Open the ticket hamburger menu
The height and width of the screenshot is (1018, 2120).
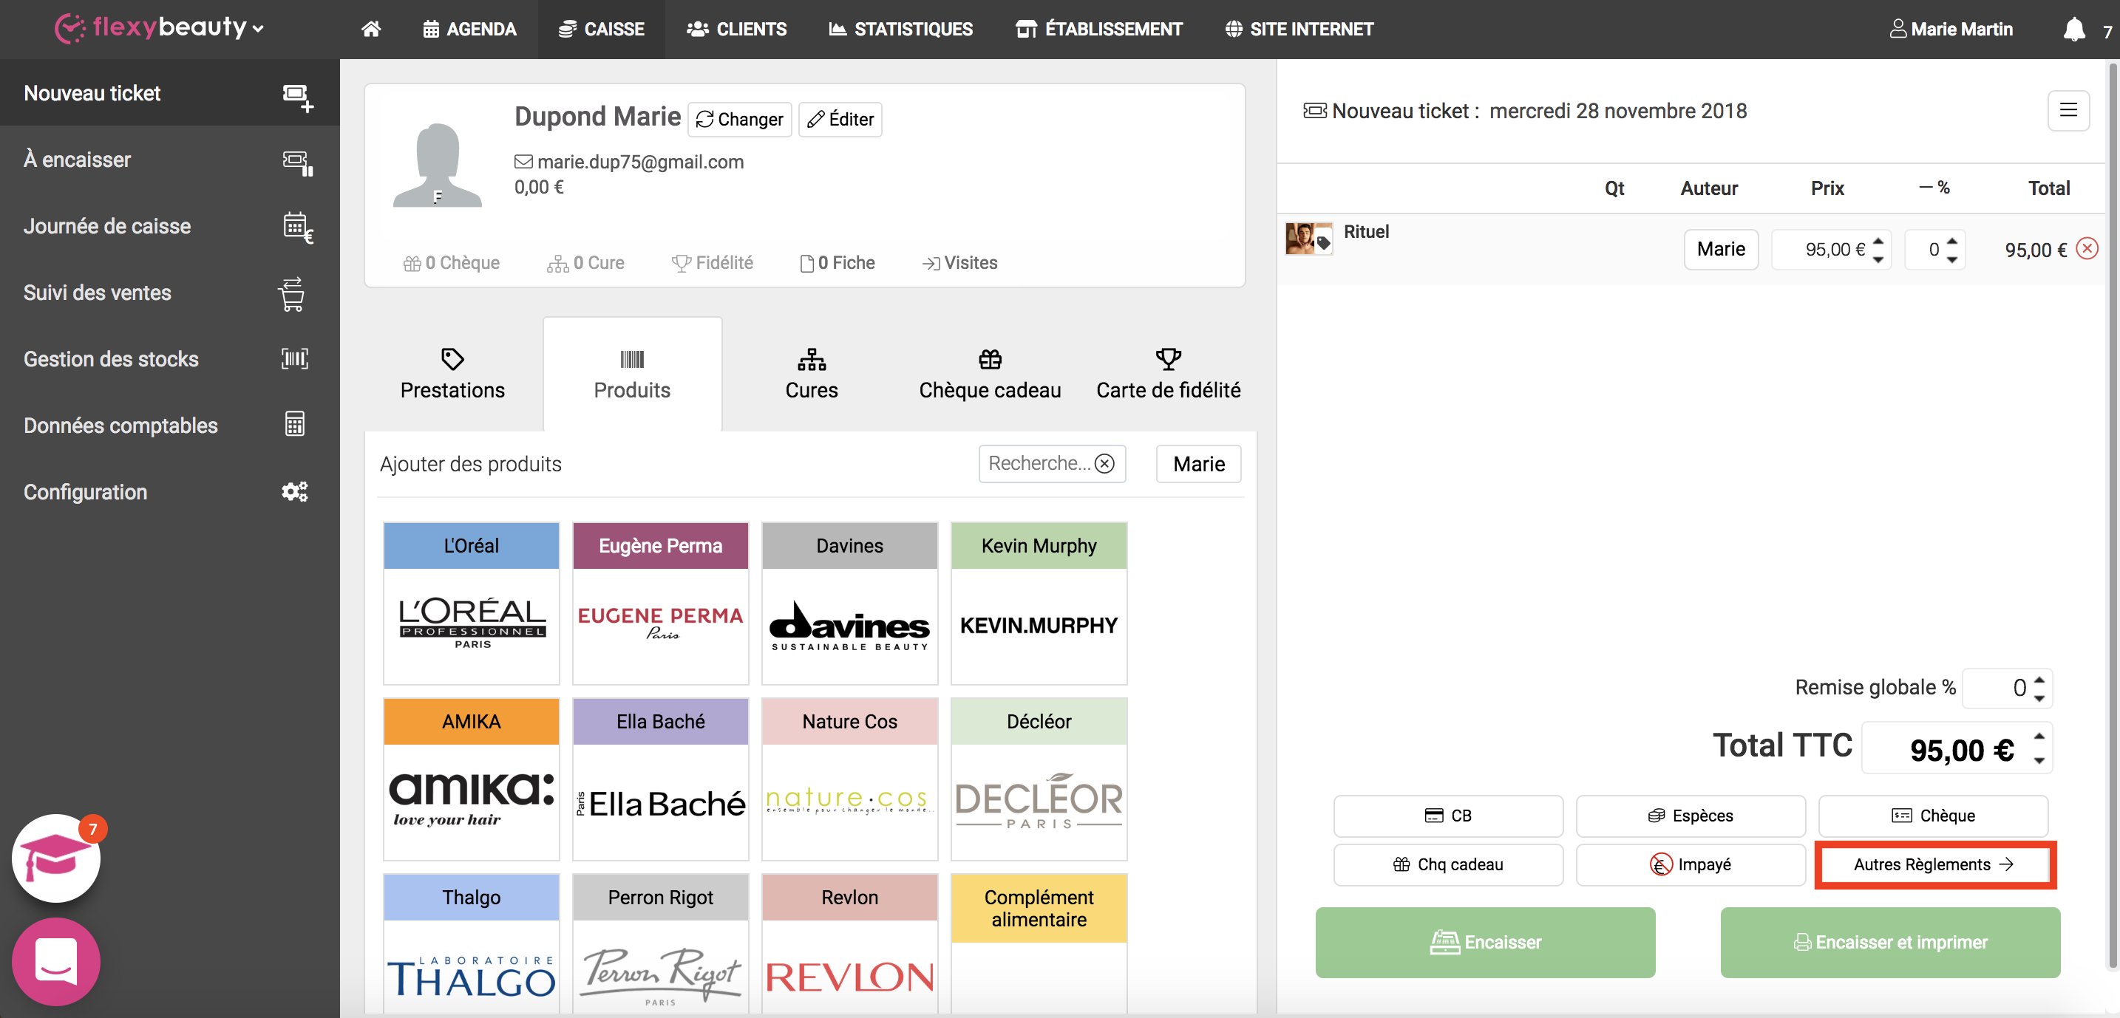2068,110
